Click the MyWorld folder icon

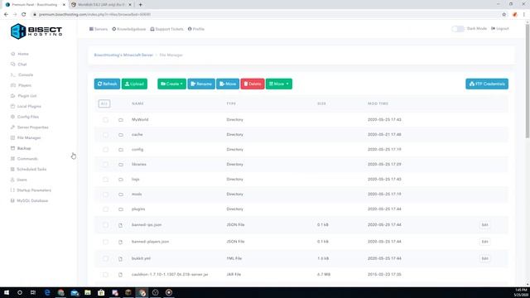(121, 120)
